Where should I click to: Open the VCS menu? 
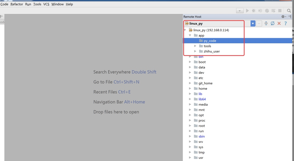coord(46,4)
